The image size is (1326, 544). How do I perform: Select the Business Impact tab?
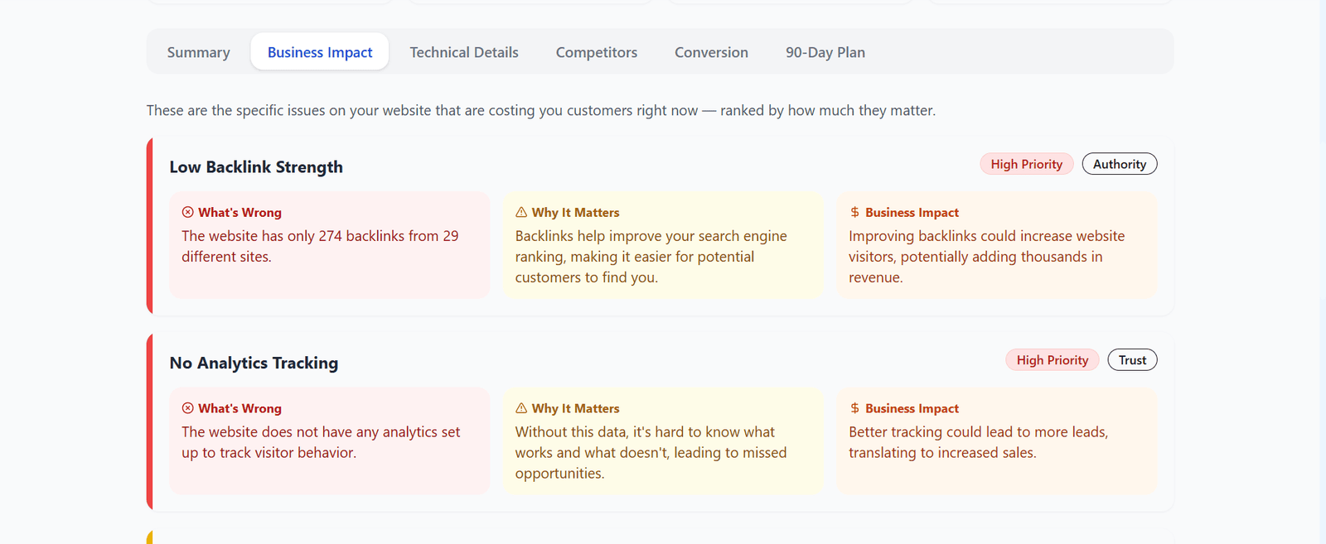pos(319,51)
